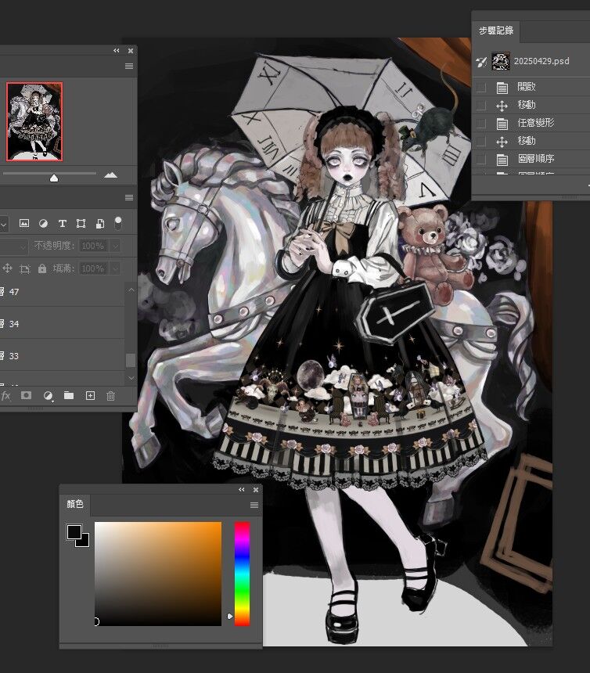Click the prevent artboard auto-nesting lock icon

(25, 268)
